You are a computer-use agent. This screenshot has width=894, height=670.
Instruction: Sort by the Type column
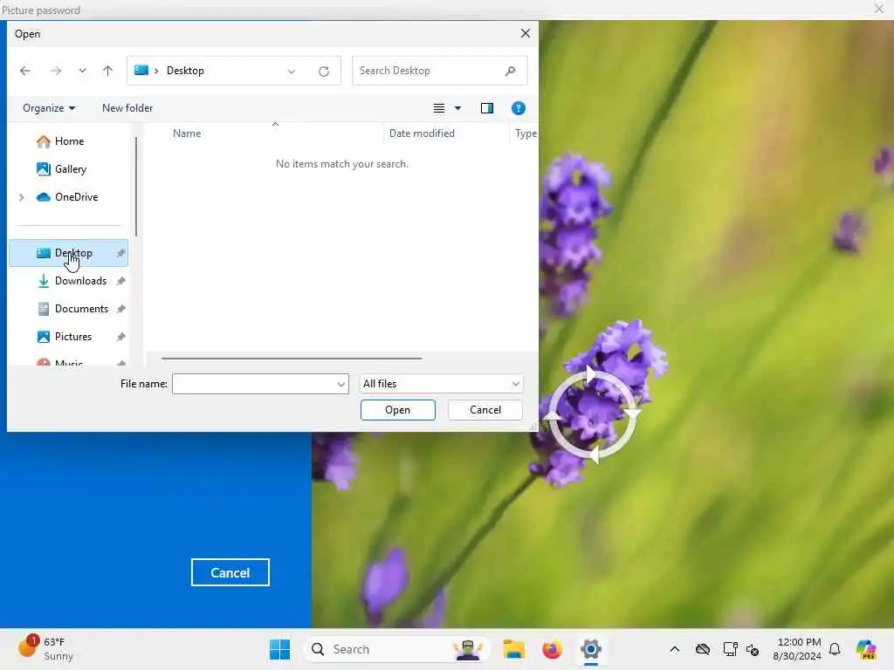pyautogui.click(x=526, y=133)
